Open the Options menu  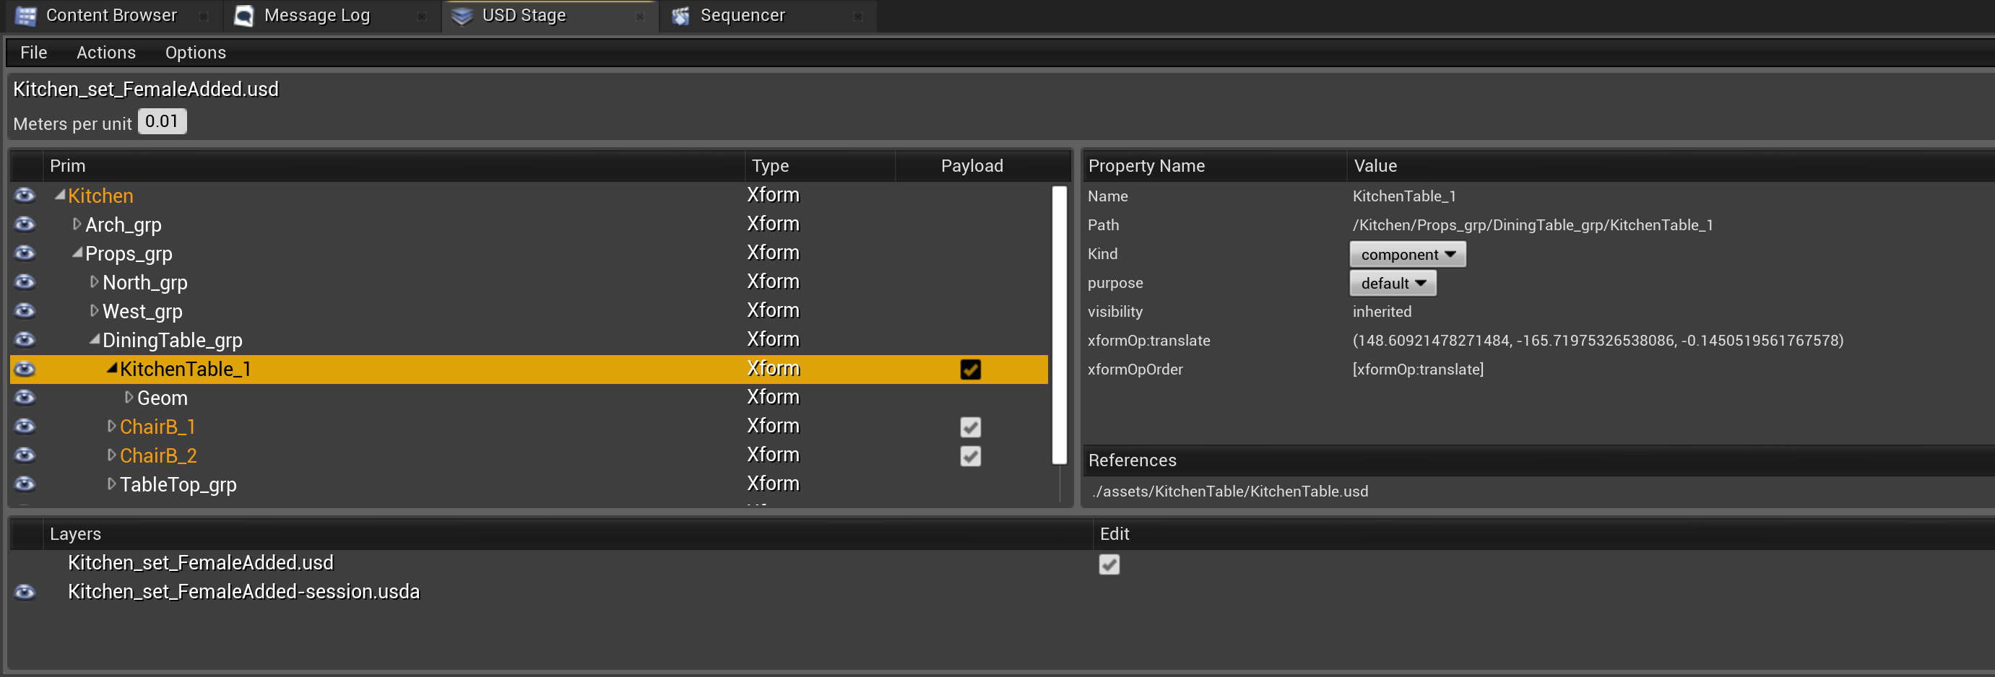[195, 53]
